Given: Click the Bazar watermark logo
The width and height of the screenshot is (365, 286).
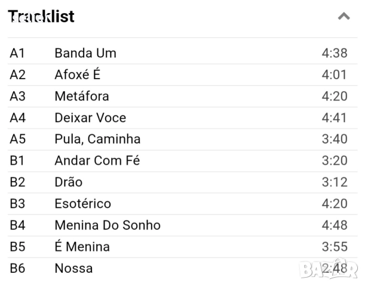Looking at the screenshot, I should pyautogui.click(x=328, y=269).
